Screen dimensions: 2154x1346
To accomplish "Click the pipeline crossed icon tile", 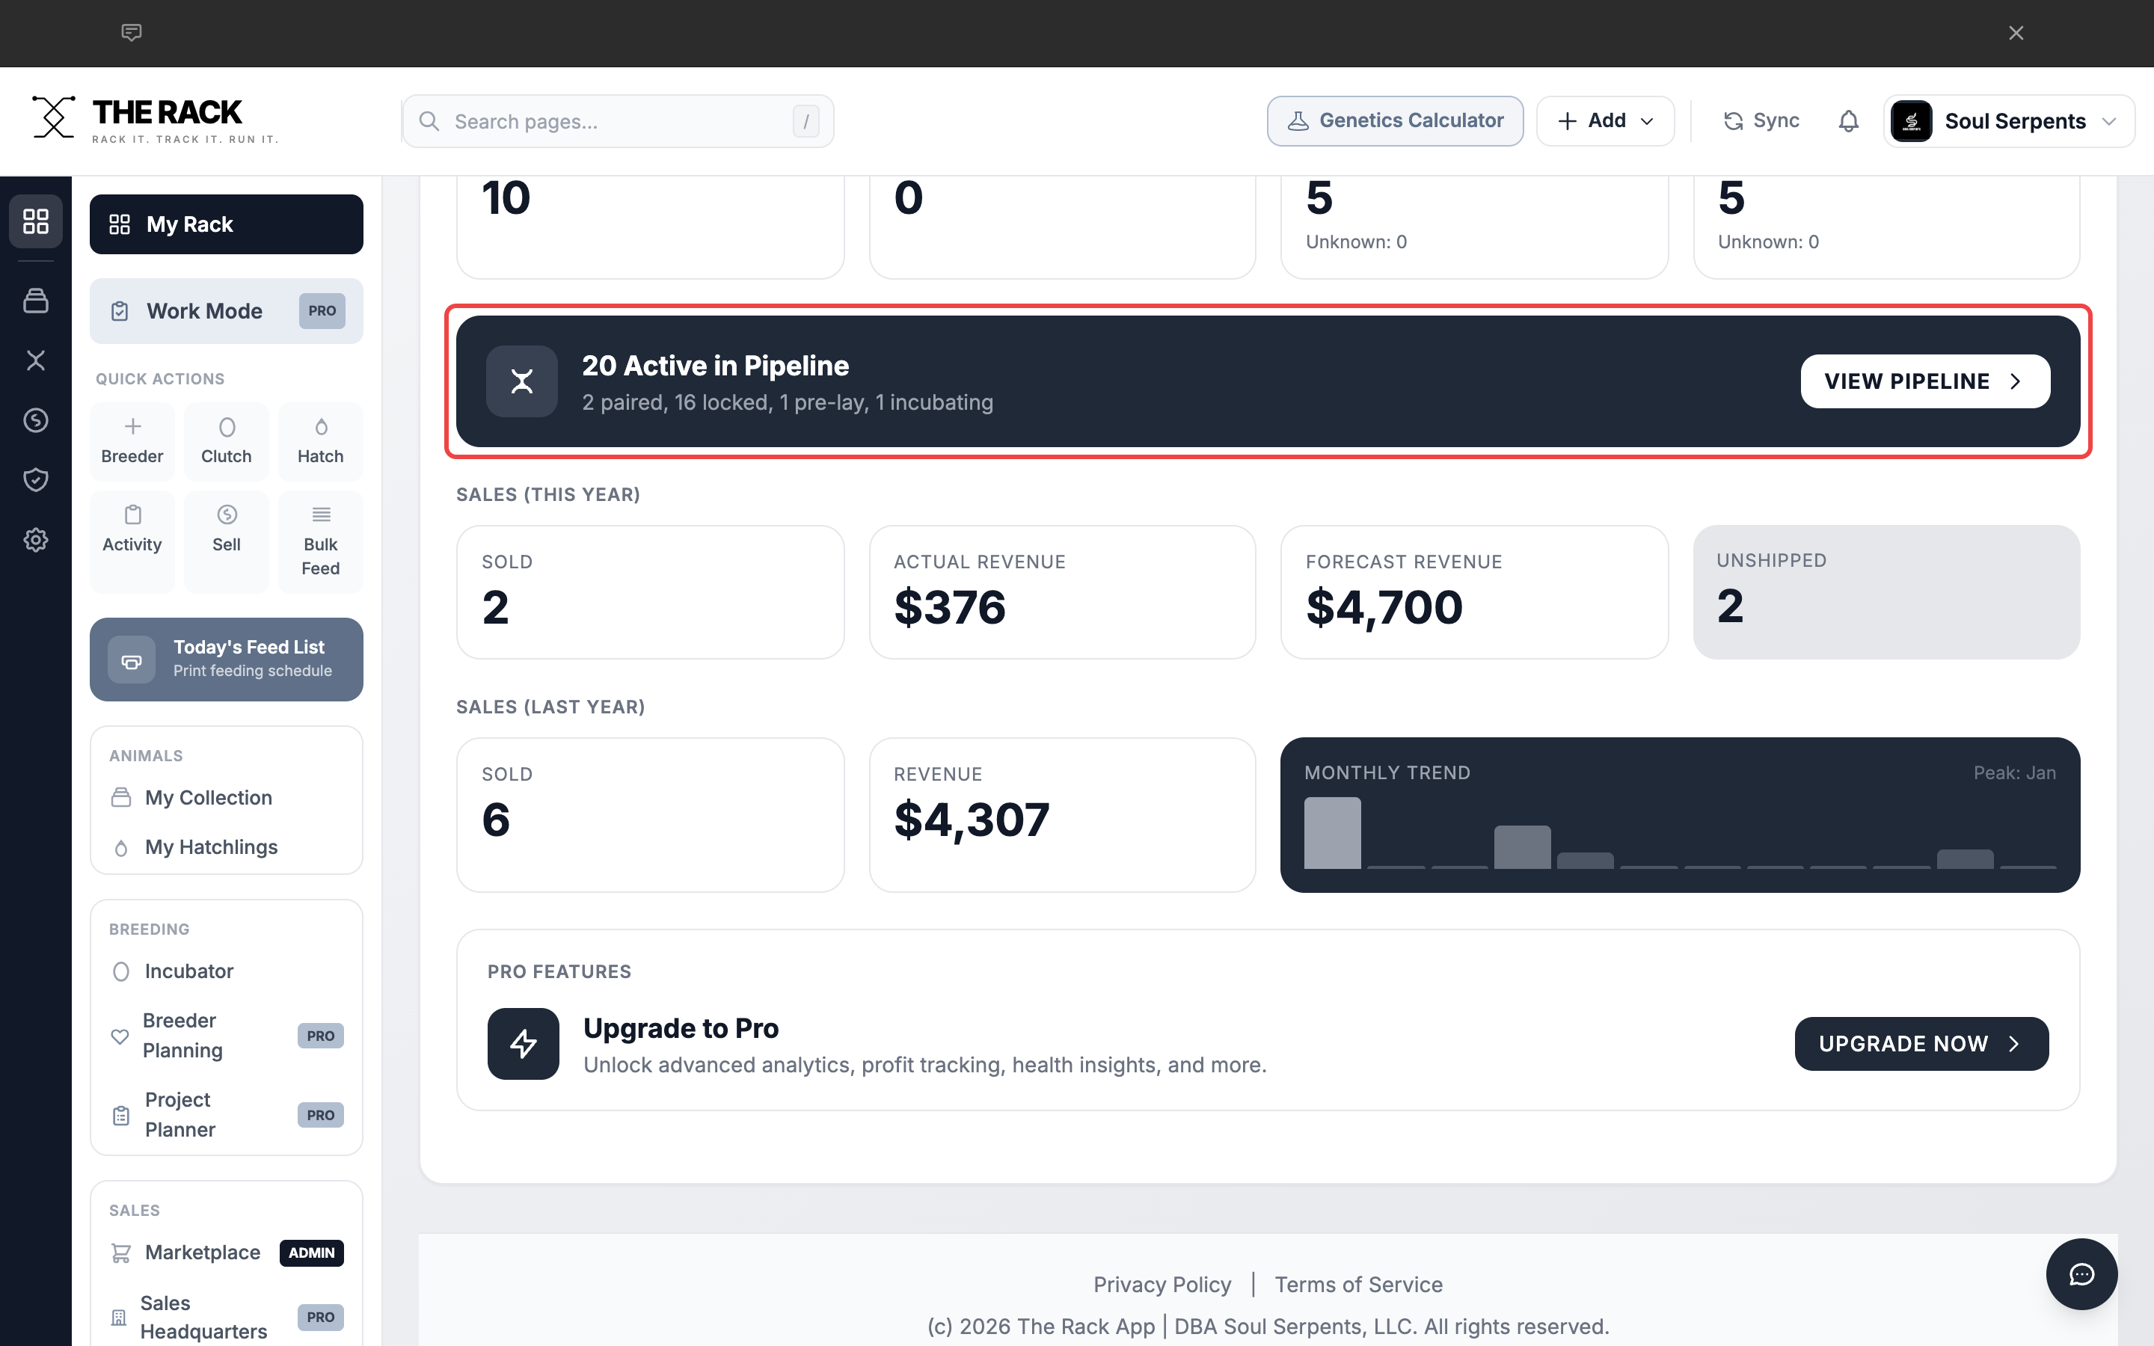I will point(521,381).
